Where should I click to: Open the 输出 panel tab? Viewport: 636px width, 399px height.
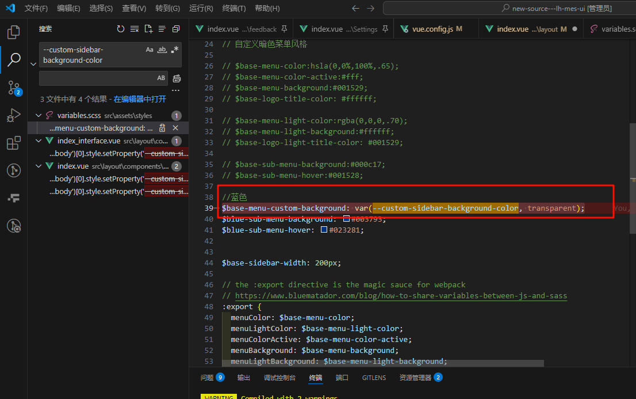pyautogui.click(x=243, y=378)
